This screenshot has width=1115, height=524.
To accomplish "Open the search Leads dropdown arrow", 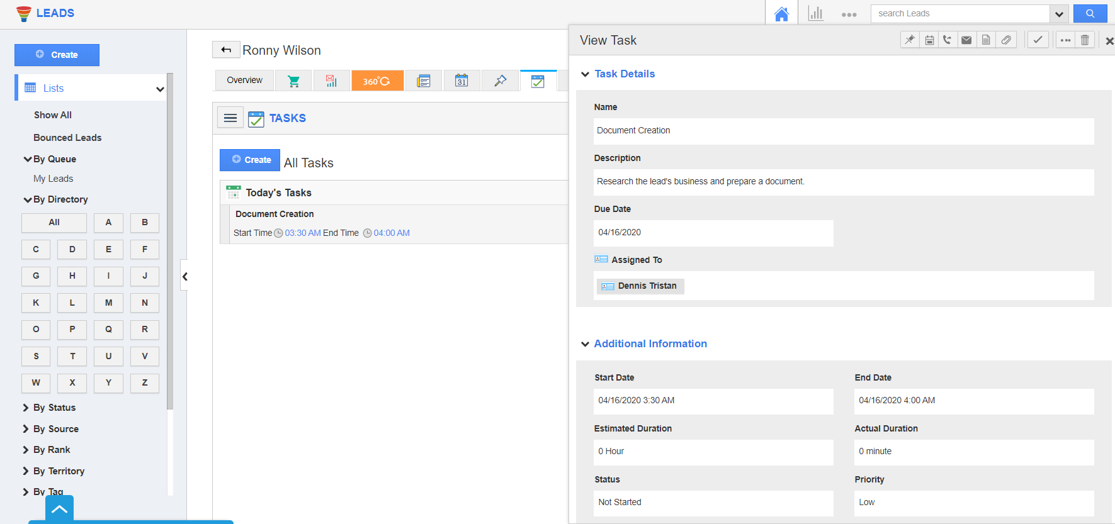I will click(1059, 14).
